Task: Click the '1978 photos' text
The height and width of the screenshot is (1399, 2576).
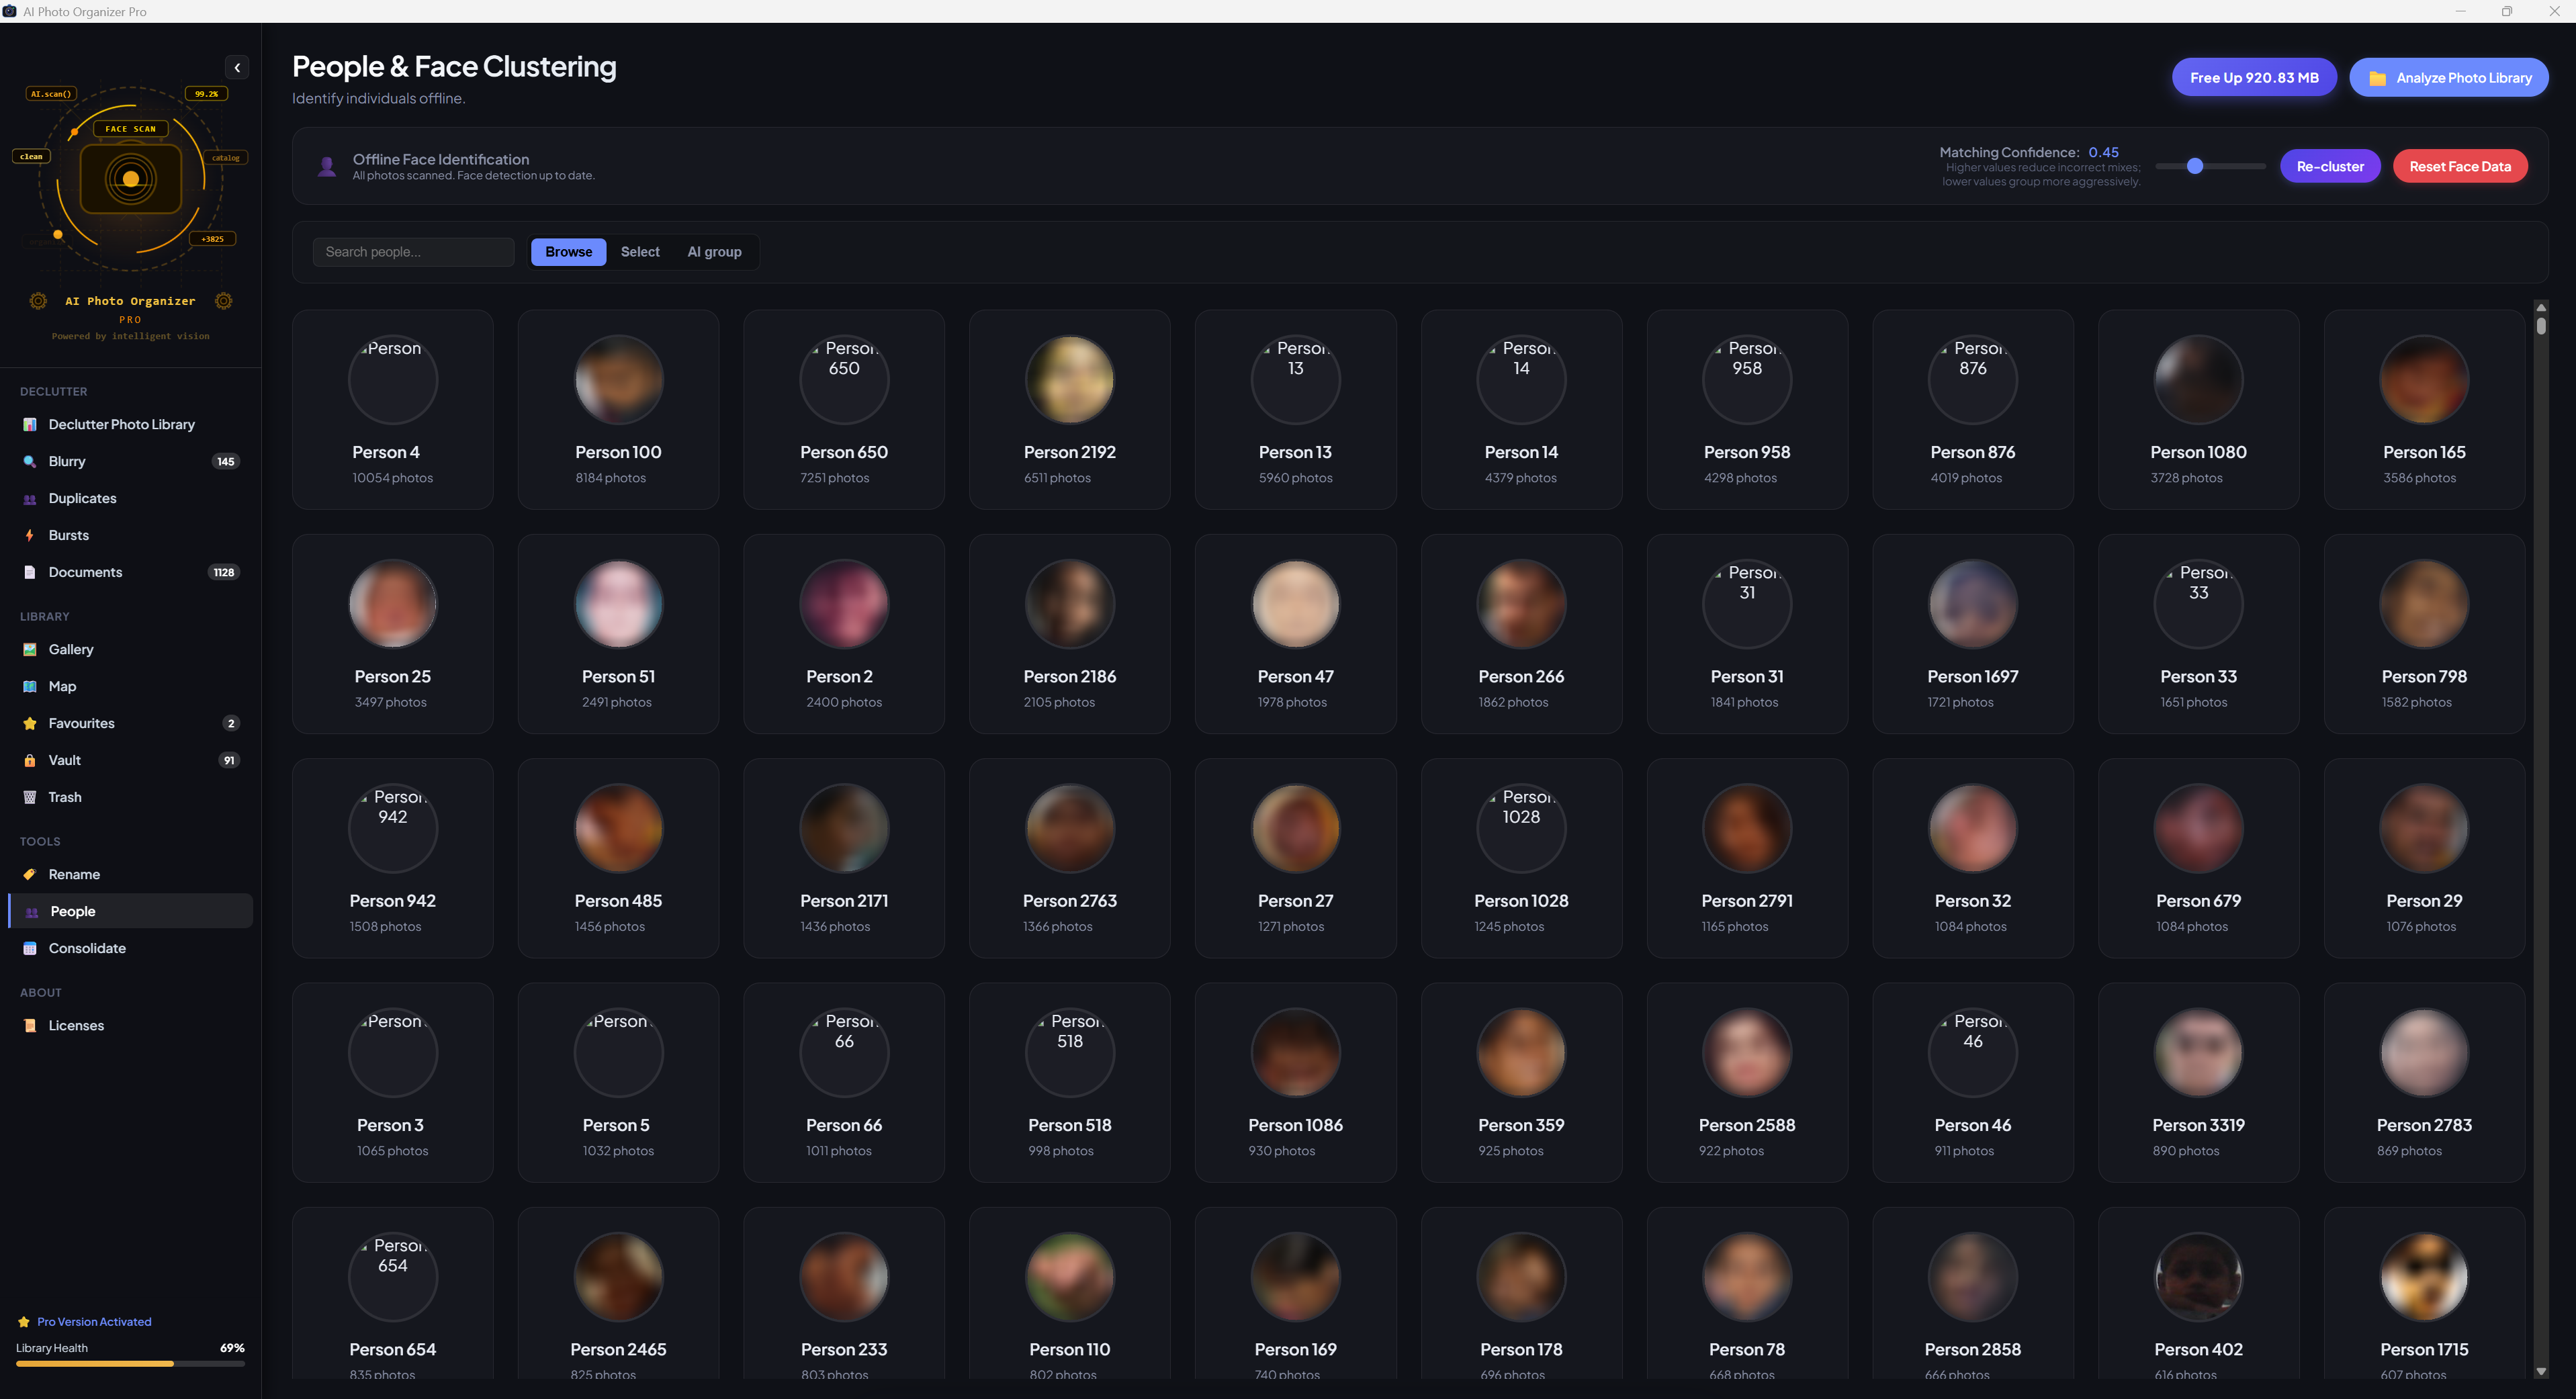Action: click(1292, 702)
